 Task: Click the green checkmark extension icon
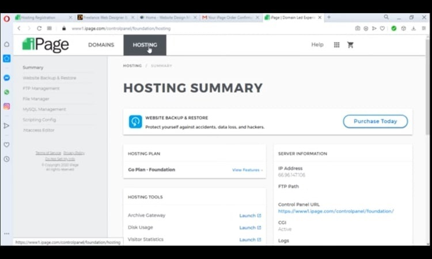click(394, 28)
